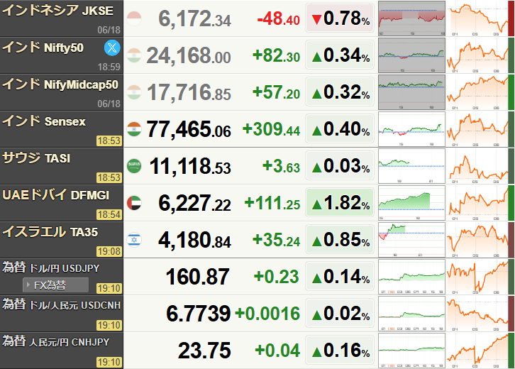Click the Sensex orange long-term trend chart
Viewport: 515px width, 369px height.
click(x=477, y=129)
